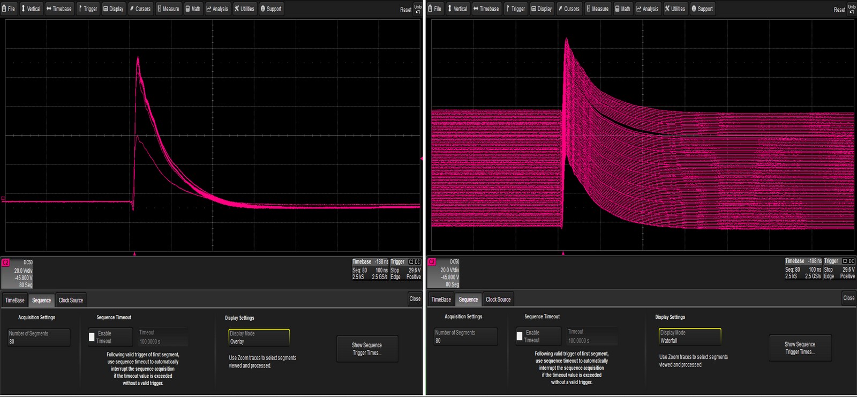Click the Timebase descriptor box in the left window
Screen dimensions: 857x397
[x=370, y=269]
